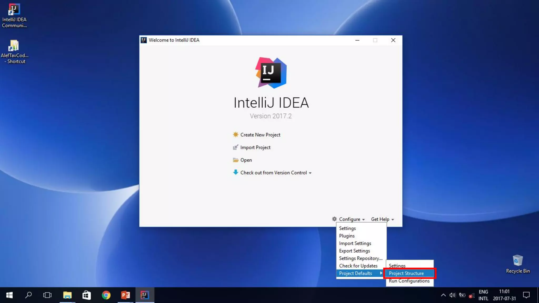Choose Project Structure in submenu

tap(410, 273)
